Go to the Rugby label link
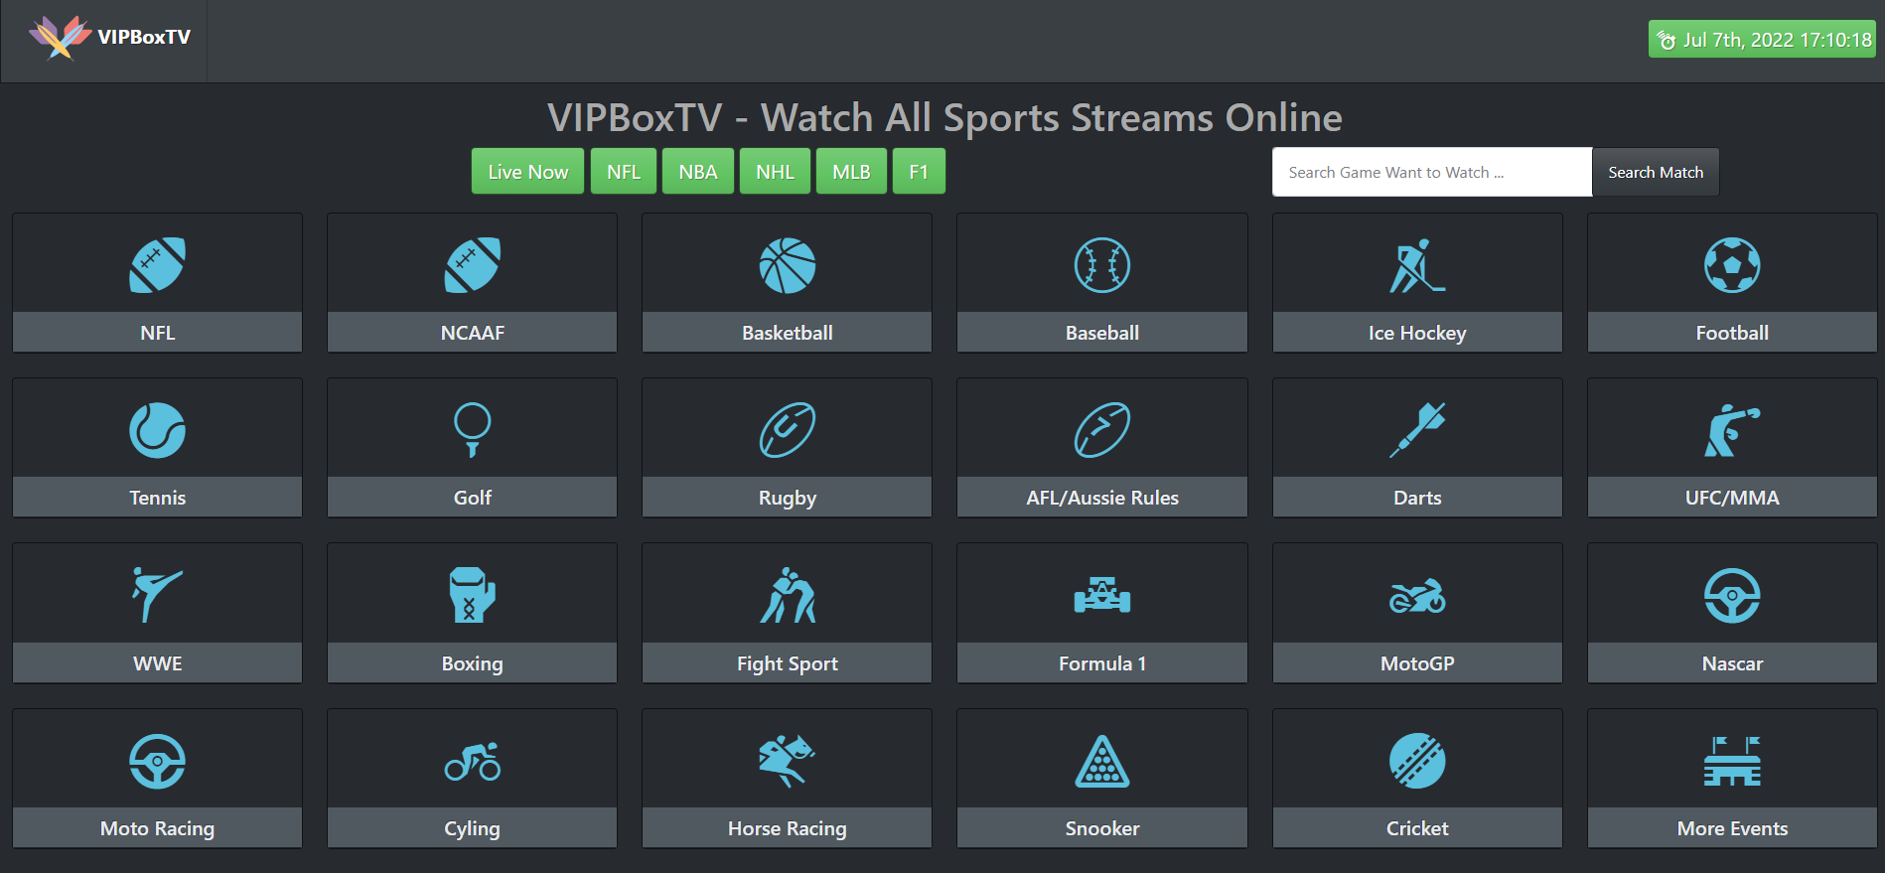The height and width of the screenshot is (873, 1885). pos(787,498)
